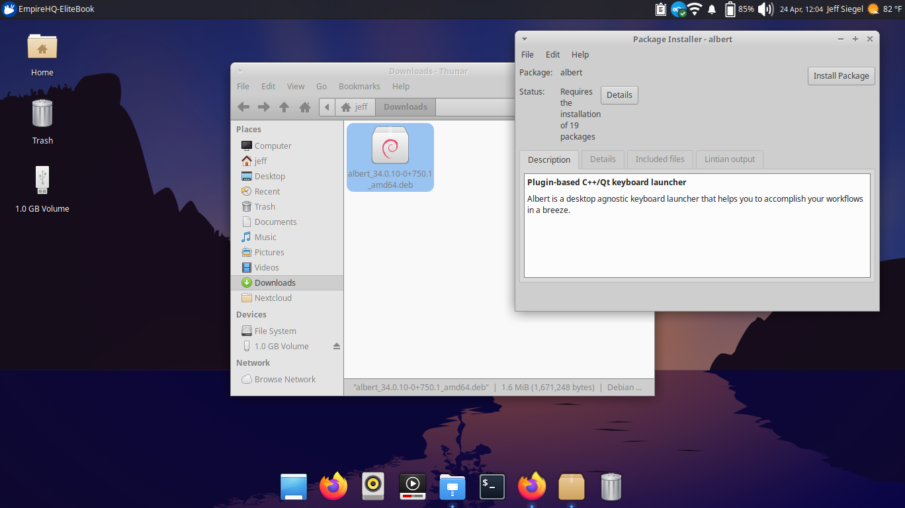The image size is (905, 508).
Task: Eject the 1.0 GB Volume in sidebar
Action: 336,346
